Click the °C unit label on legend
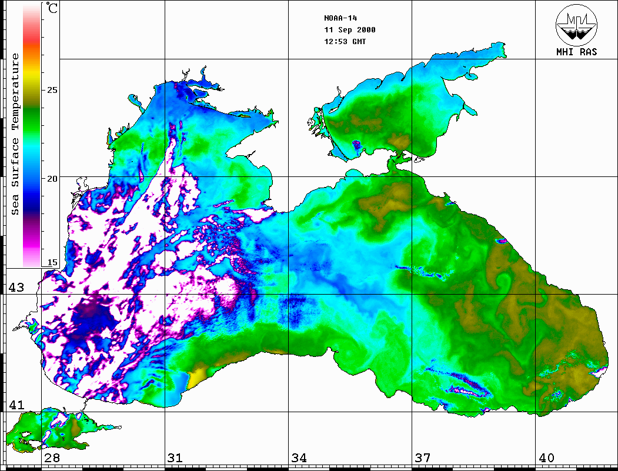Image resolution: width=618 pixels, height=471 pixels. tap(51, 8)
